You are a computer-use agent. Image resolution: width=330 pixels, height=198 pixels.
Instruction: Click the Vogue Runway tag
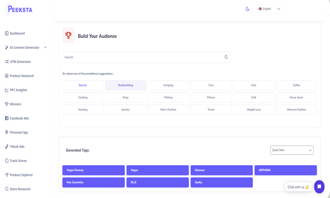[x=93, y=170]
